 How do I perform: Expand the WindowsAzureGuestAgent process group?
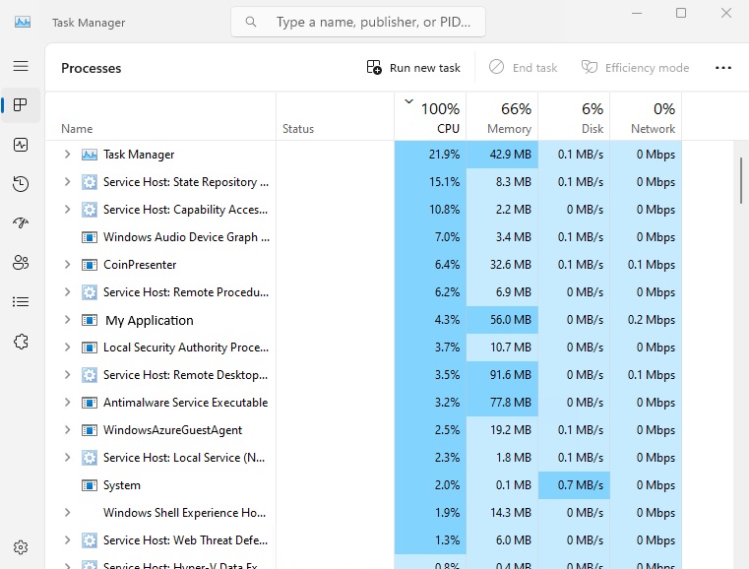pyautogui.click(x=67, y=430)
